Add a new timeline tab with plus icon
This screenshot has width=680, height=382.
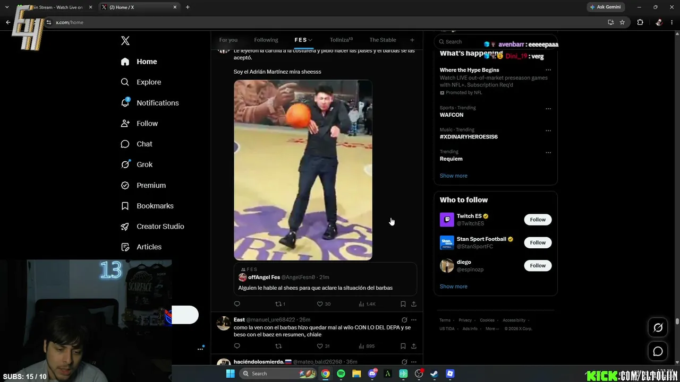(412, 40)
